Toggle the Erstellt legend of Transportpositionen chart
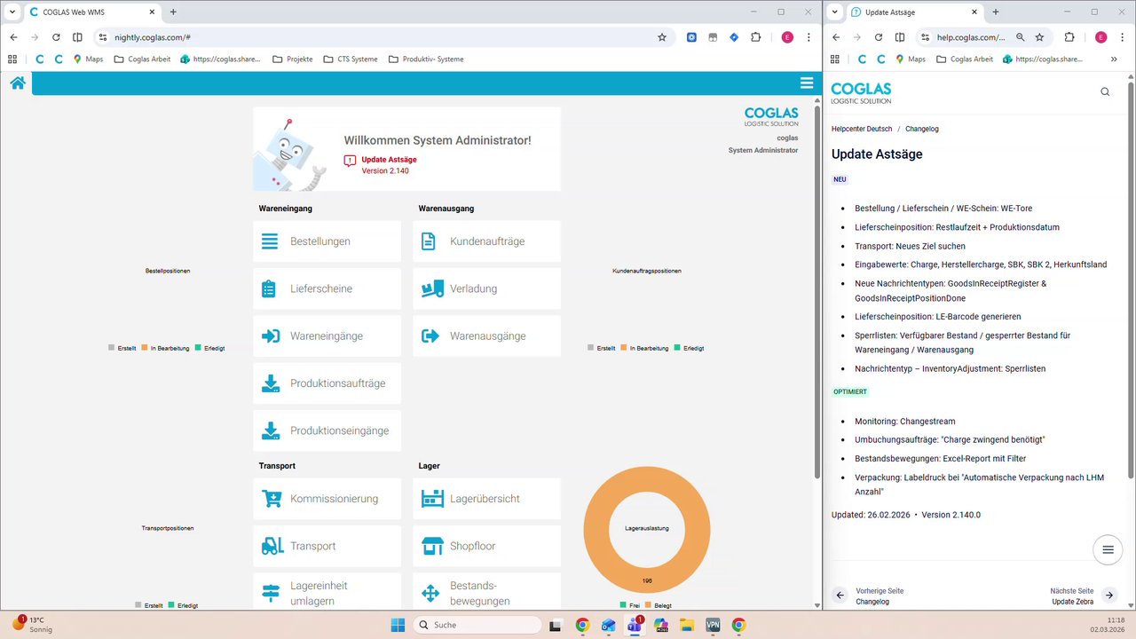 point(149,605)
